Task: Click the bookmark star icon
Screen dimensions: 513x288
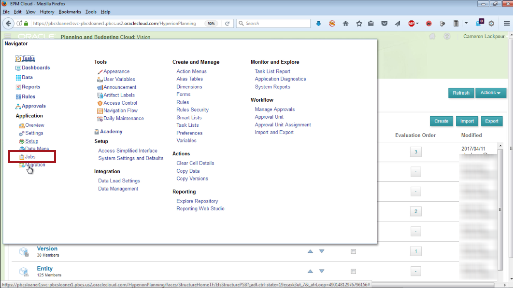Action: point(359,24)
